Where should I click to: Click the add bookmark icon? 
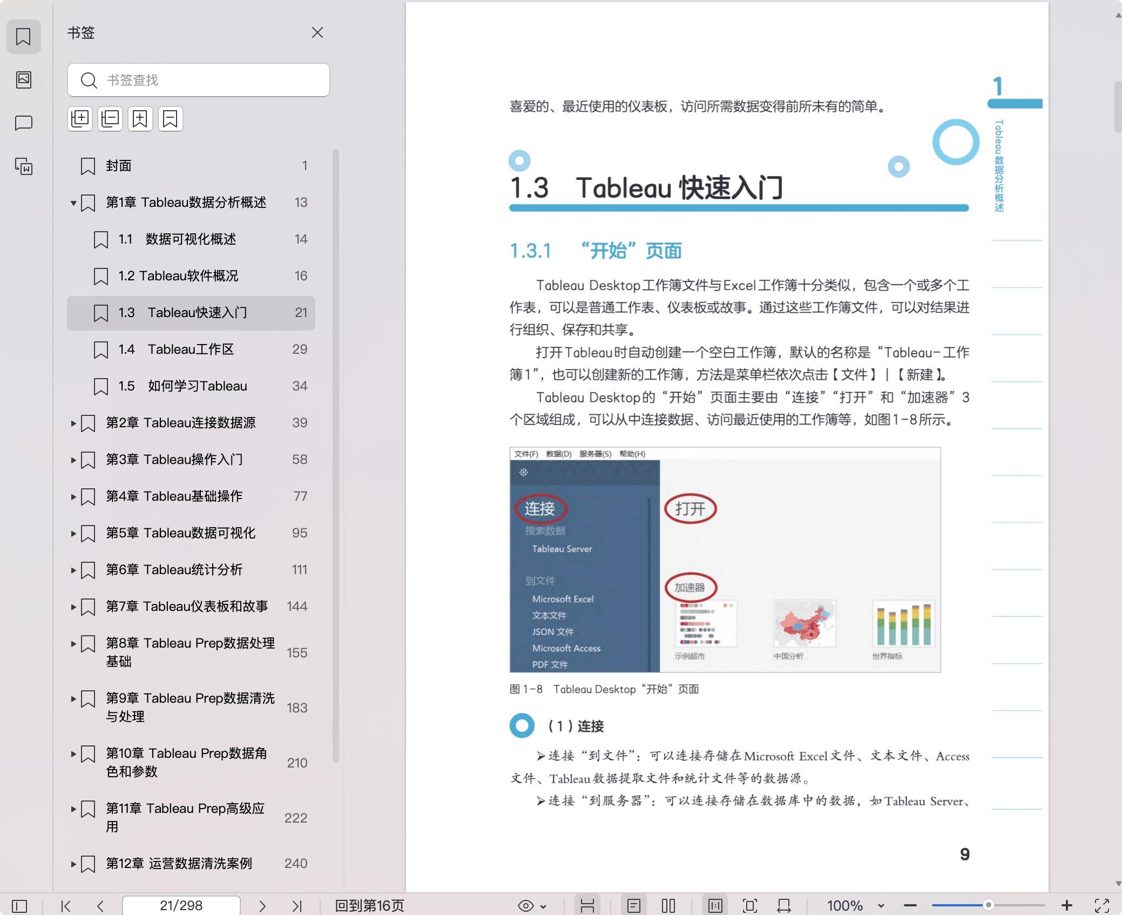pos(140,118)
